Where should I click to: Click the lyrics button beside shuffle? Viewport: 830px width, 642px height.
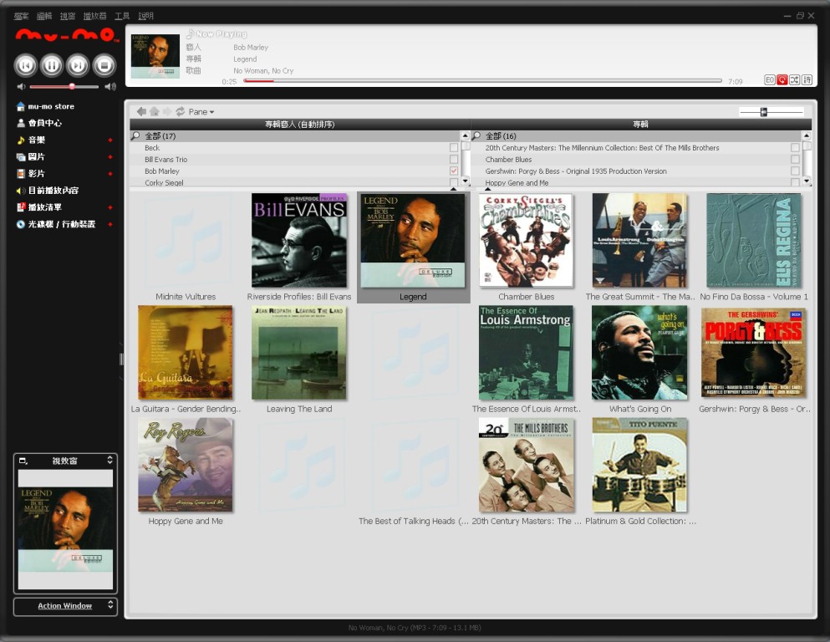coord(807,80)
